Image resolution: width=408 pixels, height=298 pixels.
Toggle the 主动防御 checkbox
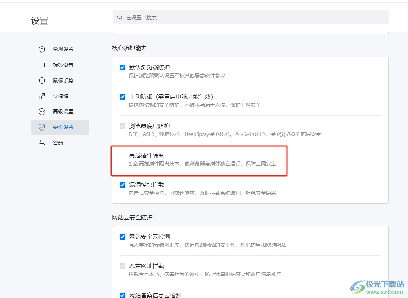point(122,97)
